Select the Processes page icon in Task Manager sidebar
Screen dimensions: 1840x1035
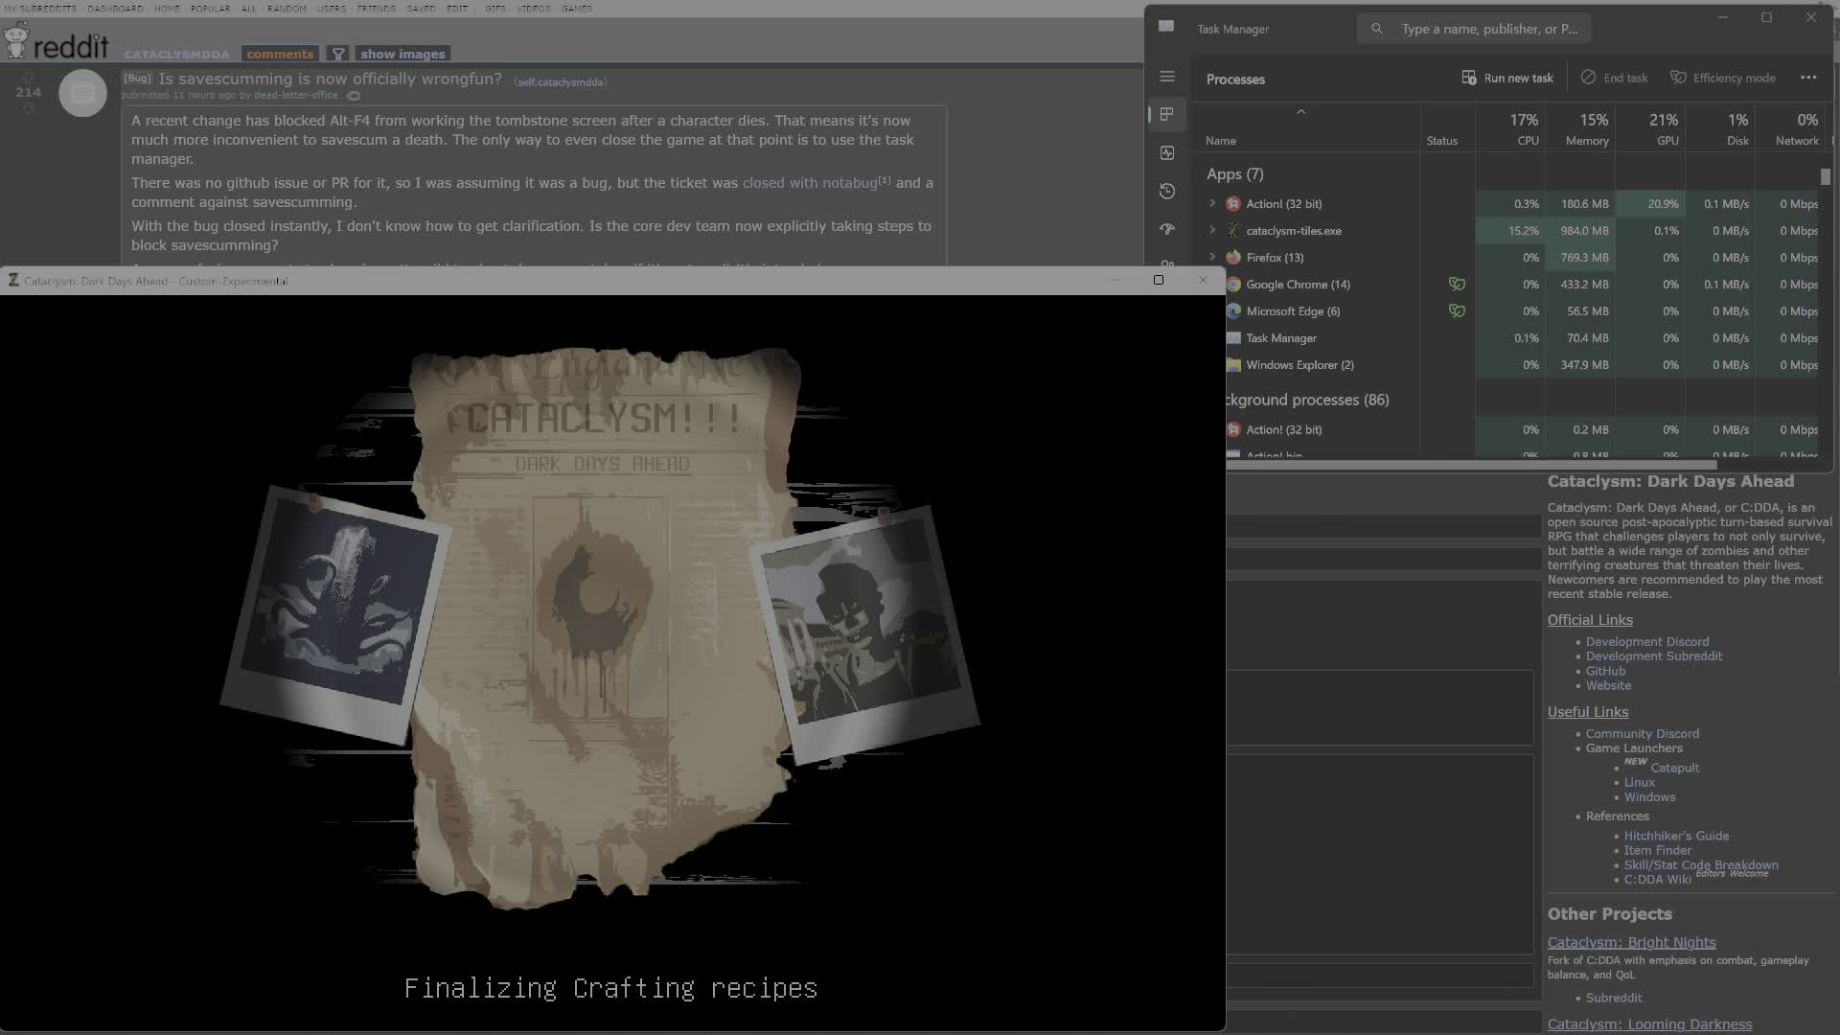tap(1166, 114)
